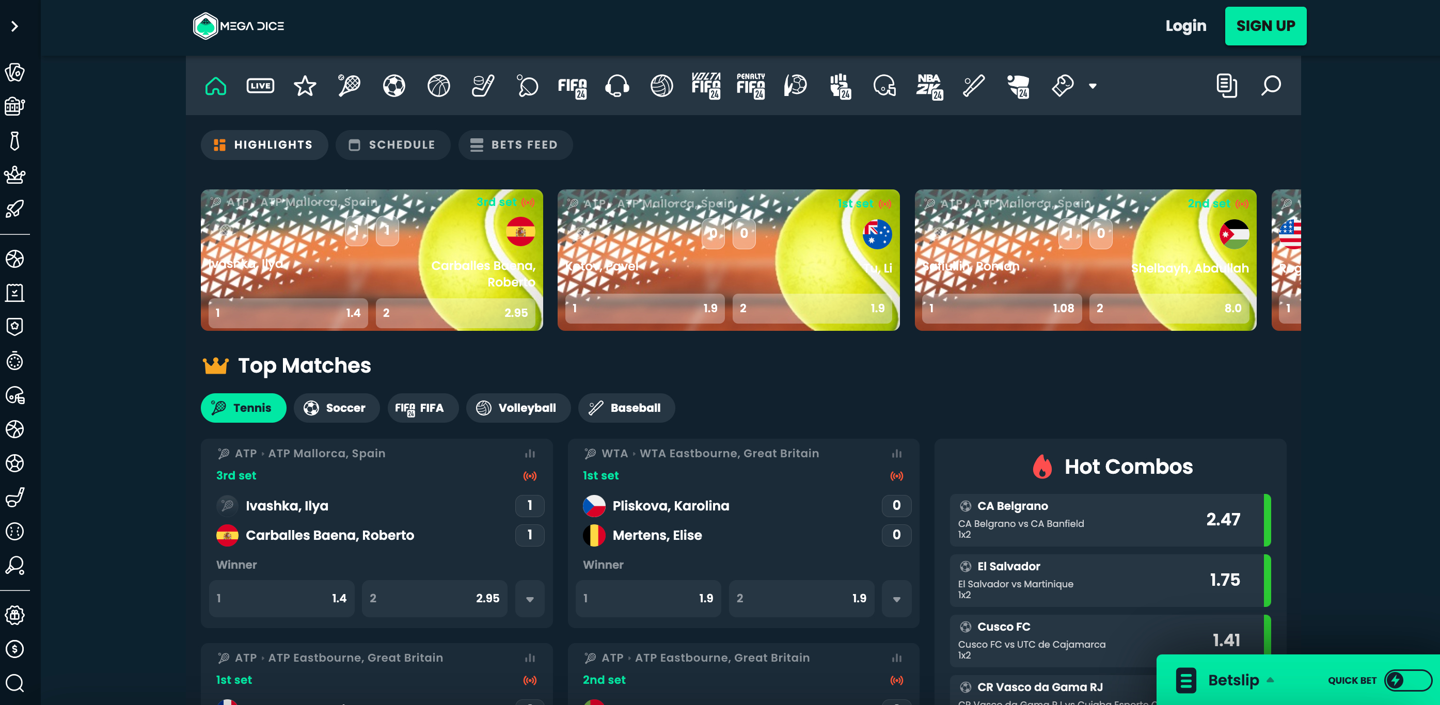Open the sportsbook home icon

pyautogui.click(x=216, y=86)
